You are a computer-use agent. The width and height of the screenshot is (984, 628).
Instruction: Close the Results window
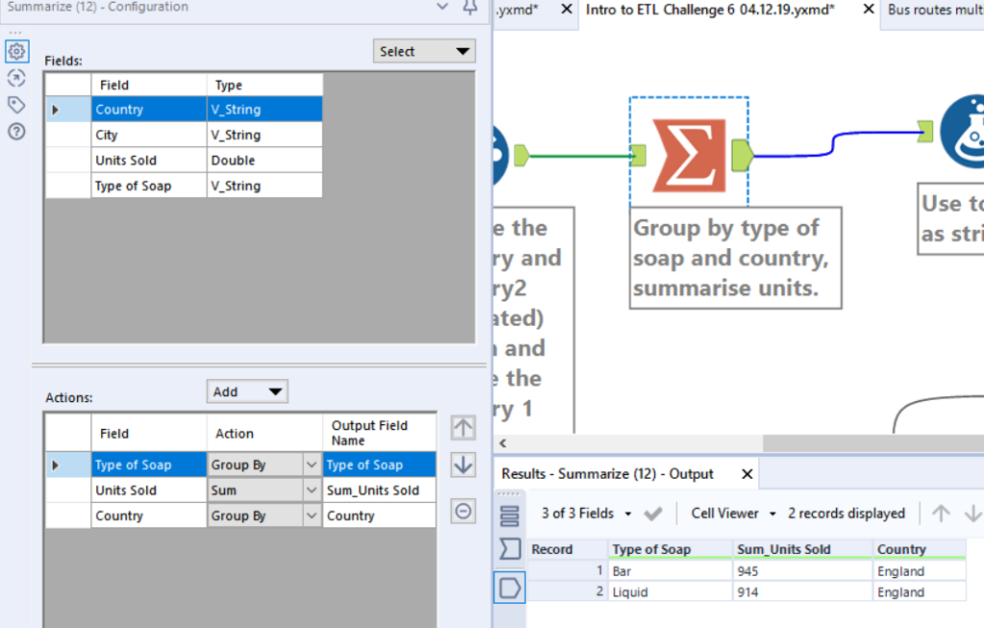(x=747, y=473)
